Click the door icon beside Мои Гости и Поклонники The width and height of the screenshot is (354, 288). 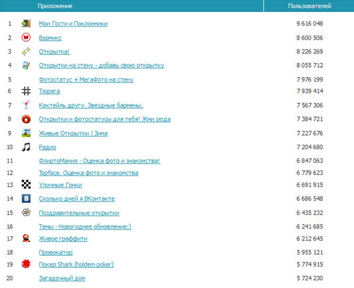pos(26,23)
